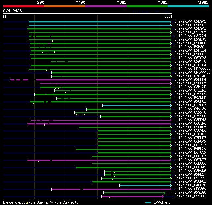Select the UniRef100_A9UKW1 label
The width and height of the screenshot is (212, 205).
pyautogui.click(x=190, y=102)
